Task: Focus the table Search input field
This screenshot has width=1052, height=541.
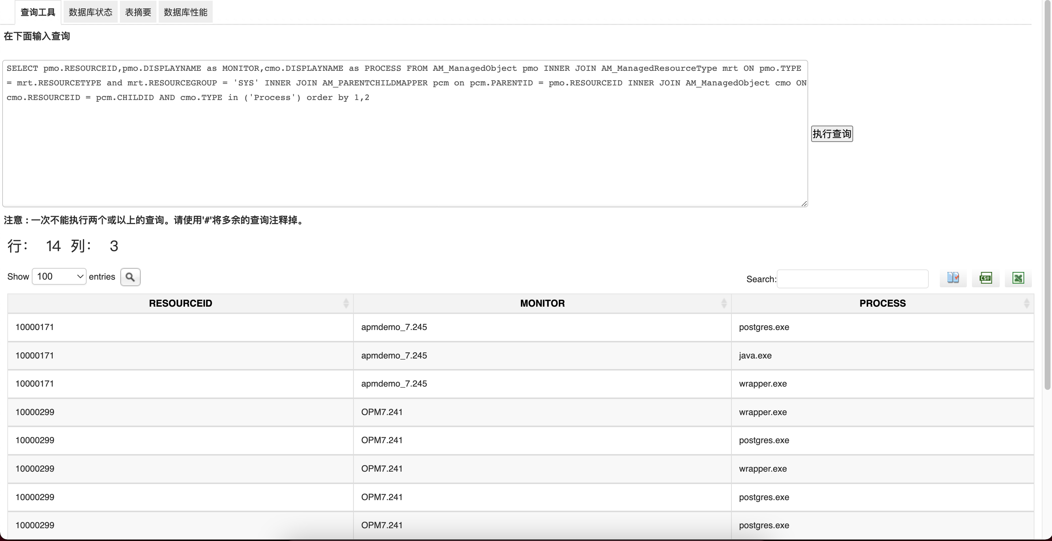Action: point(852,279)
